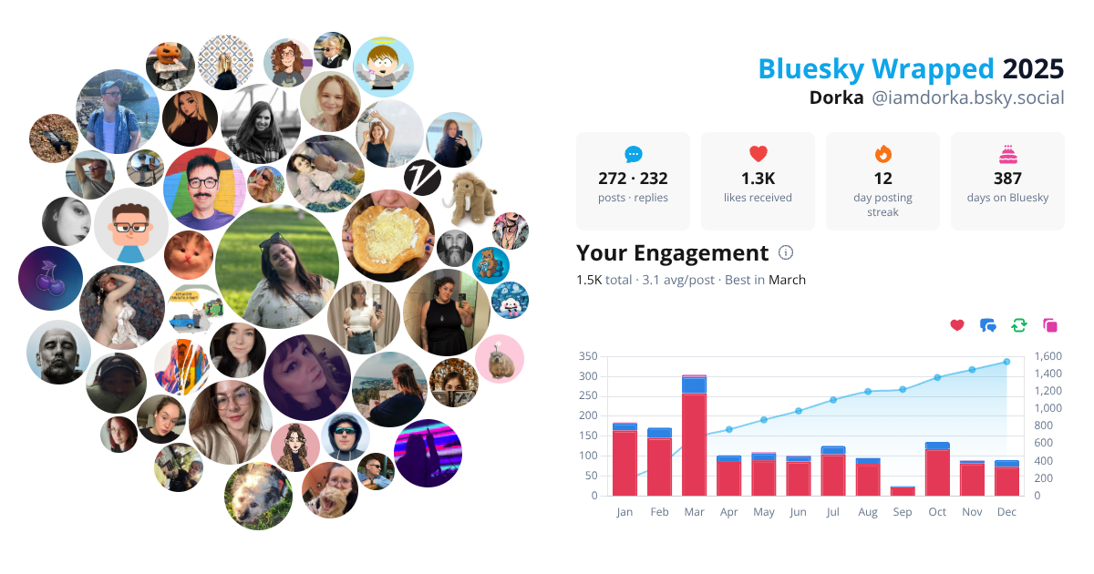Click the Dorka display name

tap(836, 97)
